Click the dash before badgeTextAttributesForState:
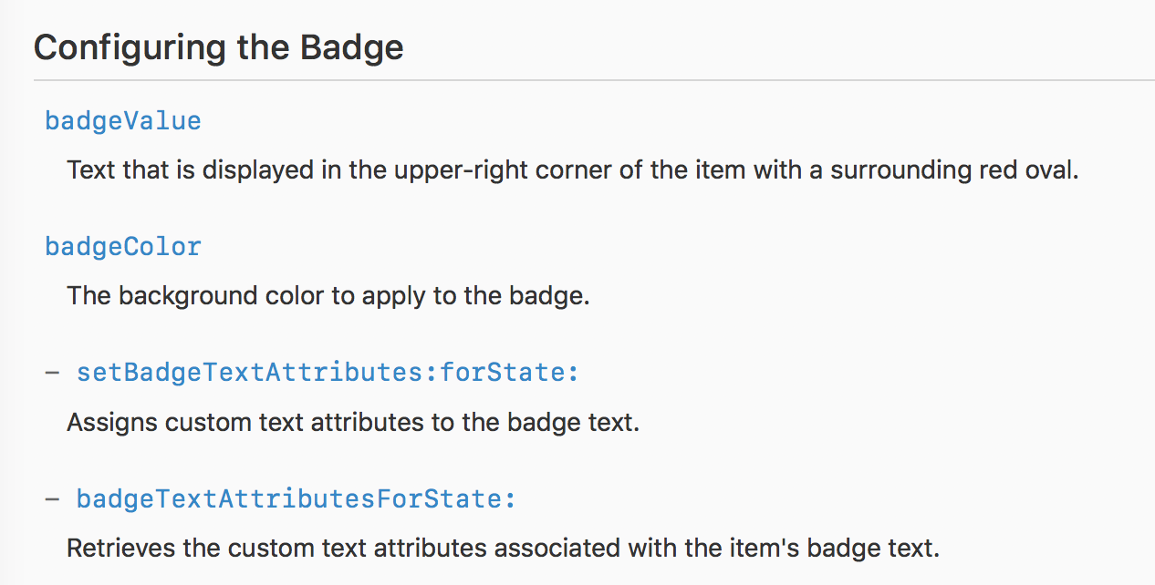 pos(53,498)
